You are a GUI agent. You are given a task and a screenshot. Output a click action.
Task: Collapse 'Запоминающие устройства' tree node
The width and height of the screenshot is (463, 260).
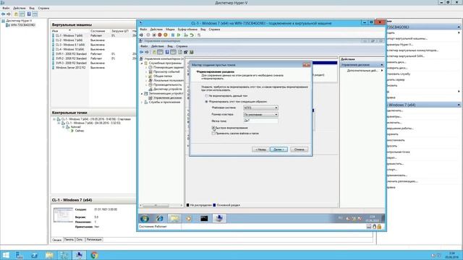tap(142, 93)
